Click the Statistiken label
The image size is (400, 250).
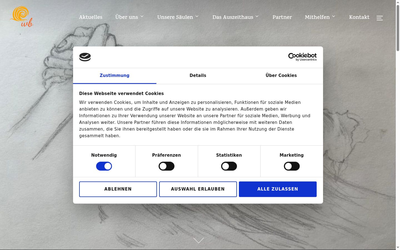coord(229,155)
